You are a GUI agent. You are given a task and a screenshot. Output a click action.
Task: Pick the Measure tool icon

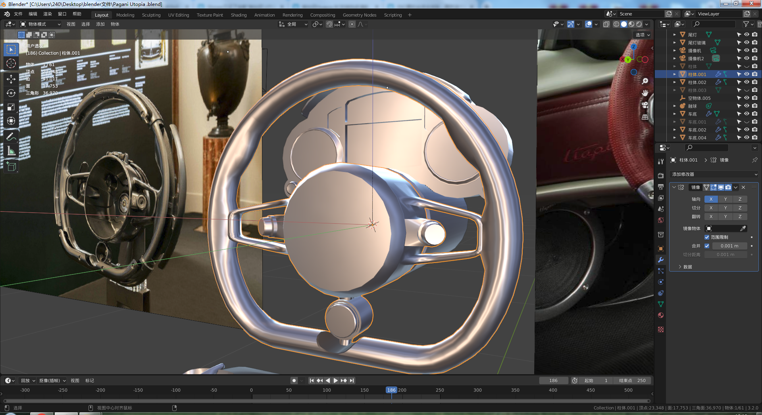tap(11, 151)
